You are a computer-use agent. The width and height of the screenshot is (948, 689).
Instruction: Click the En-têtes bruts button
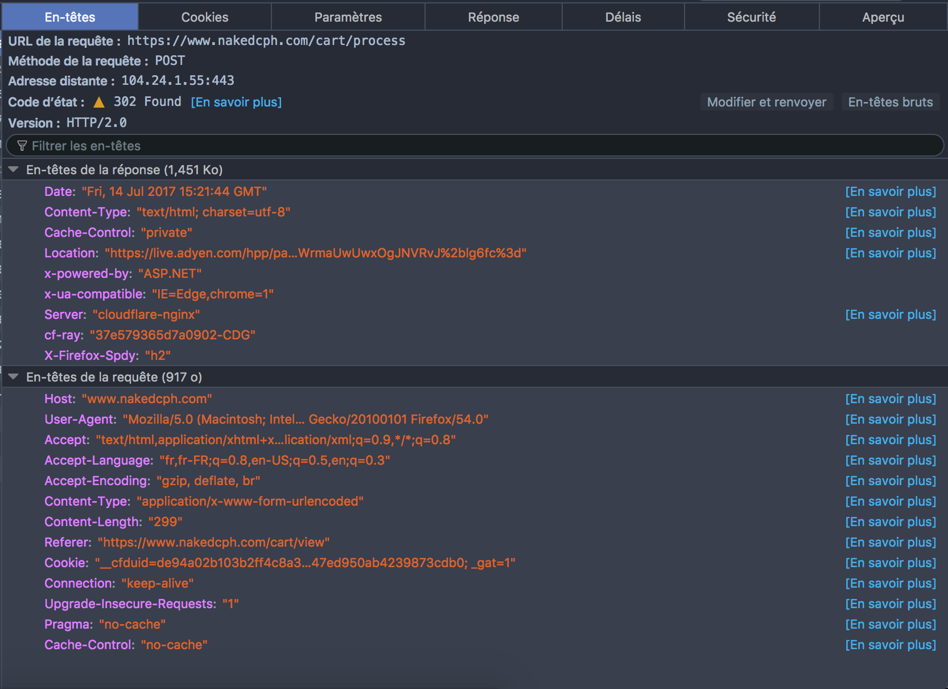(891, 102)
